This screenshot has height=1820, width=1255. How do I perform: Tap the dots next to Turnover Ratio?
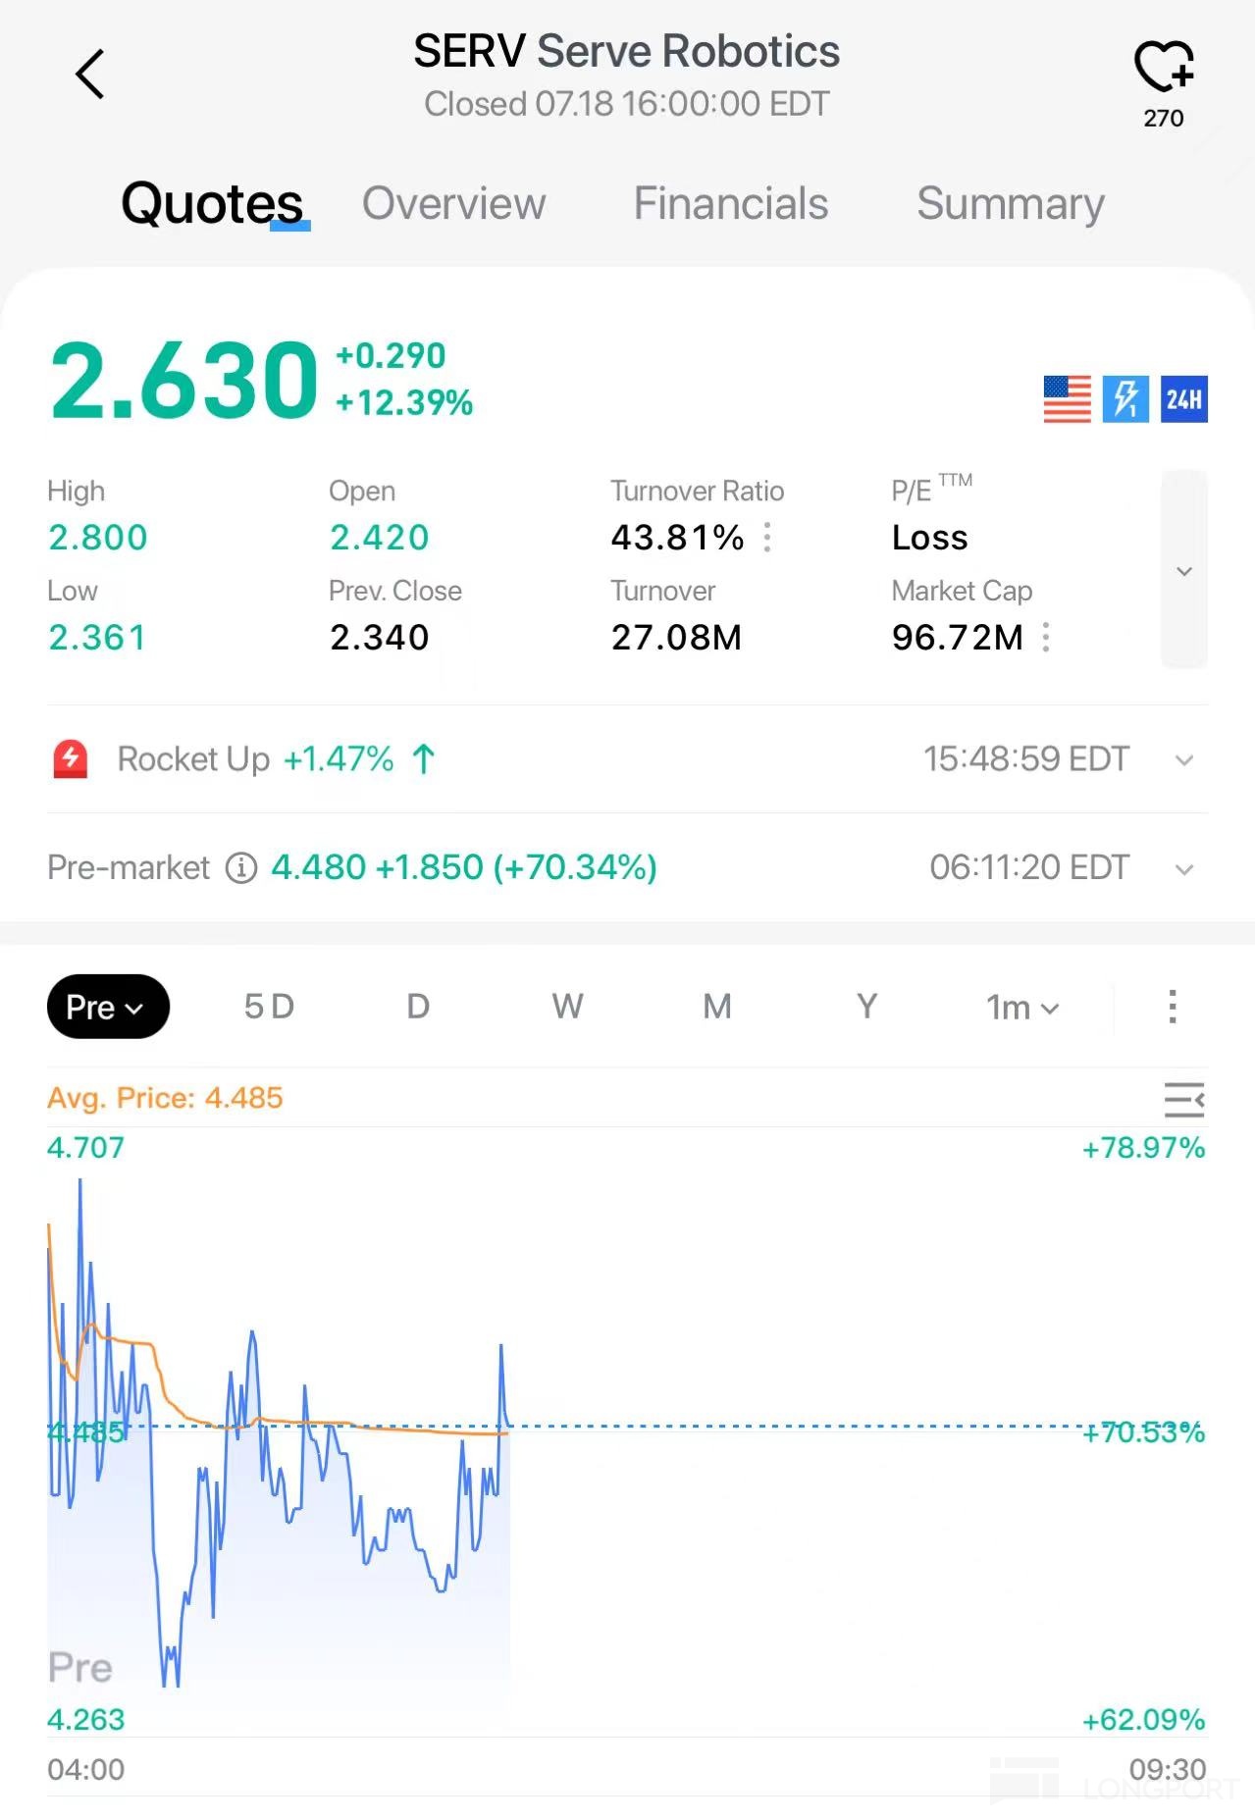(x=767, y=538)
